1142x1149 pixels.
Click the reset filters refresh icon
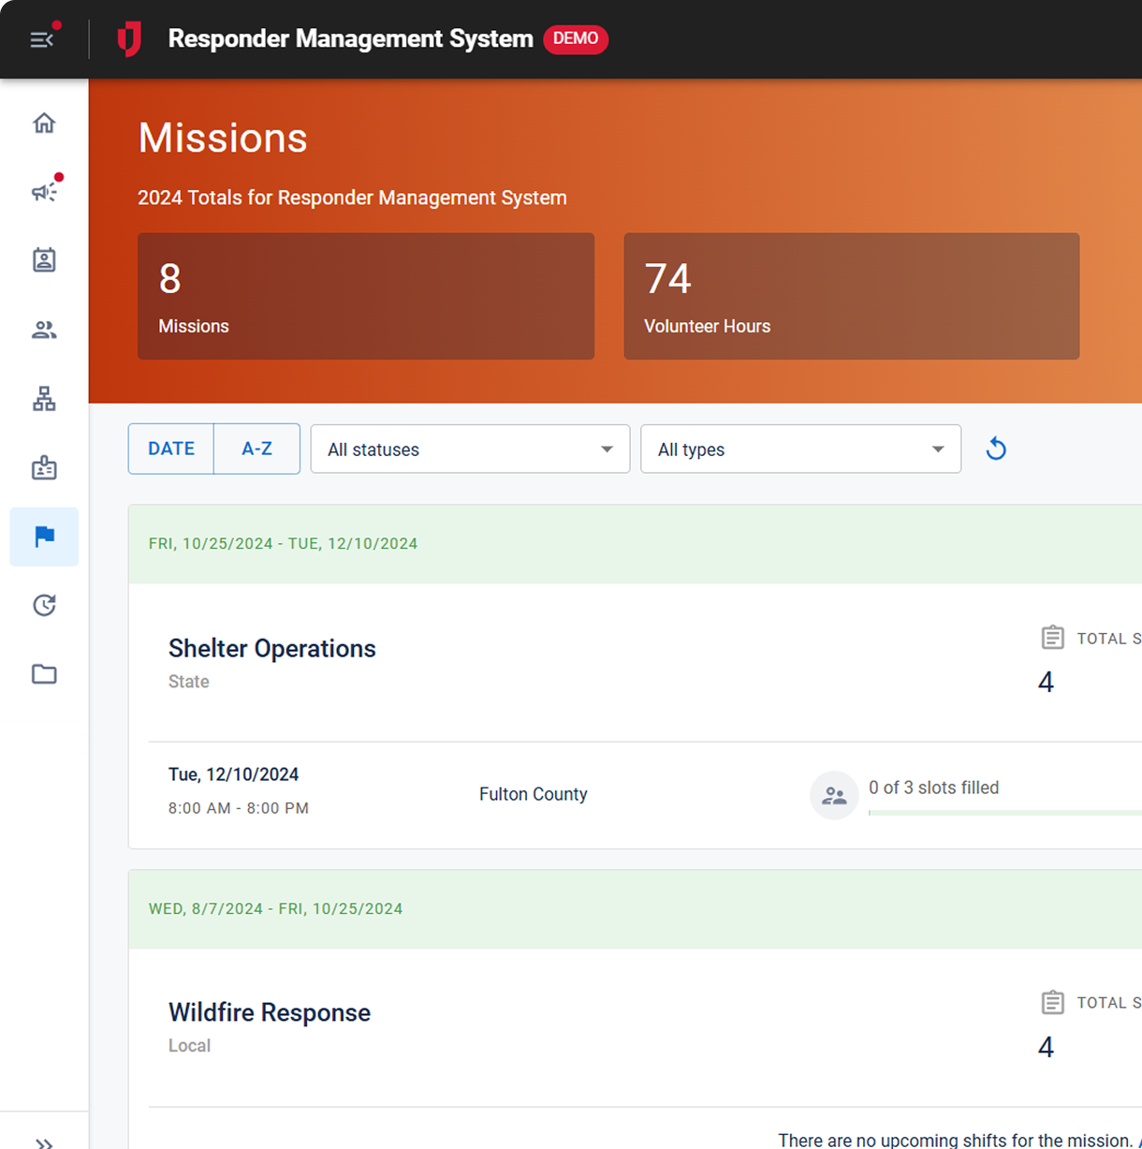pyautogui.click(x=996, y=449)
